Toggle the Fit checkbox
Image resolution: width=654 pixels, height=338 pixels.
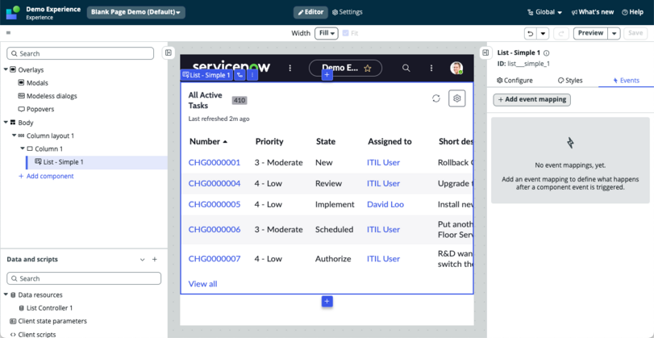tap(345, 33)
